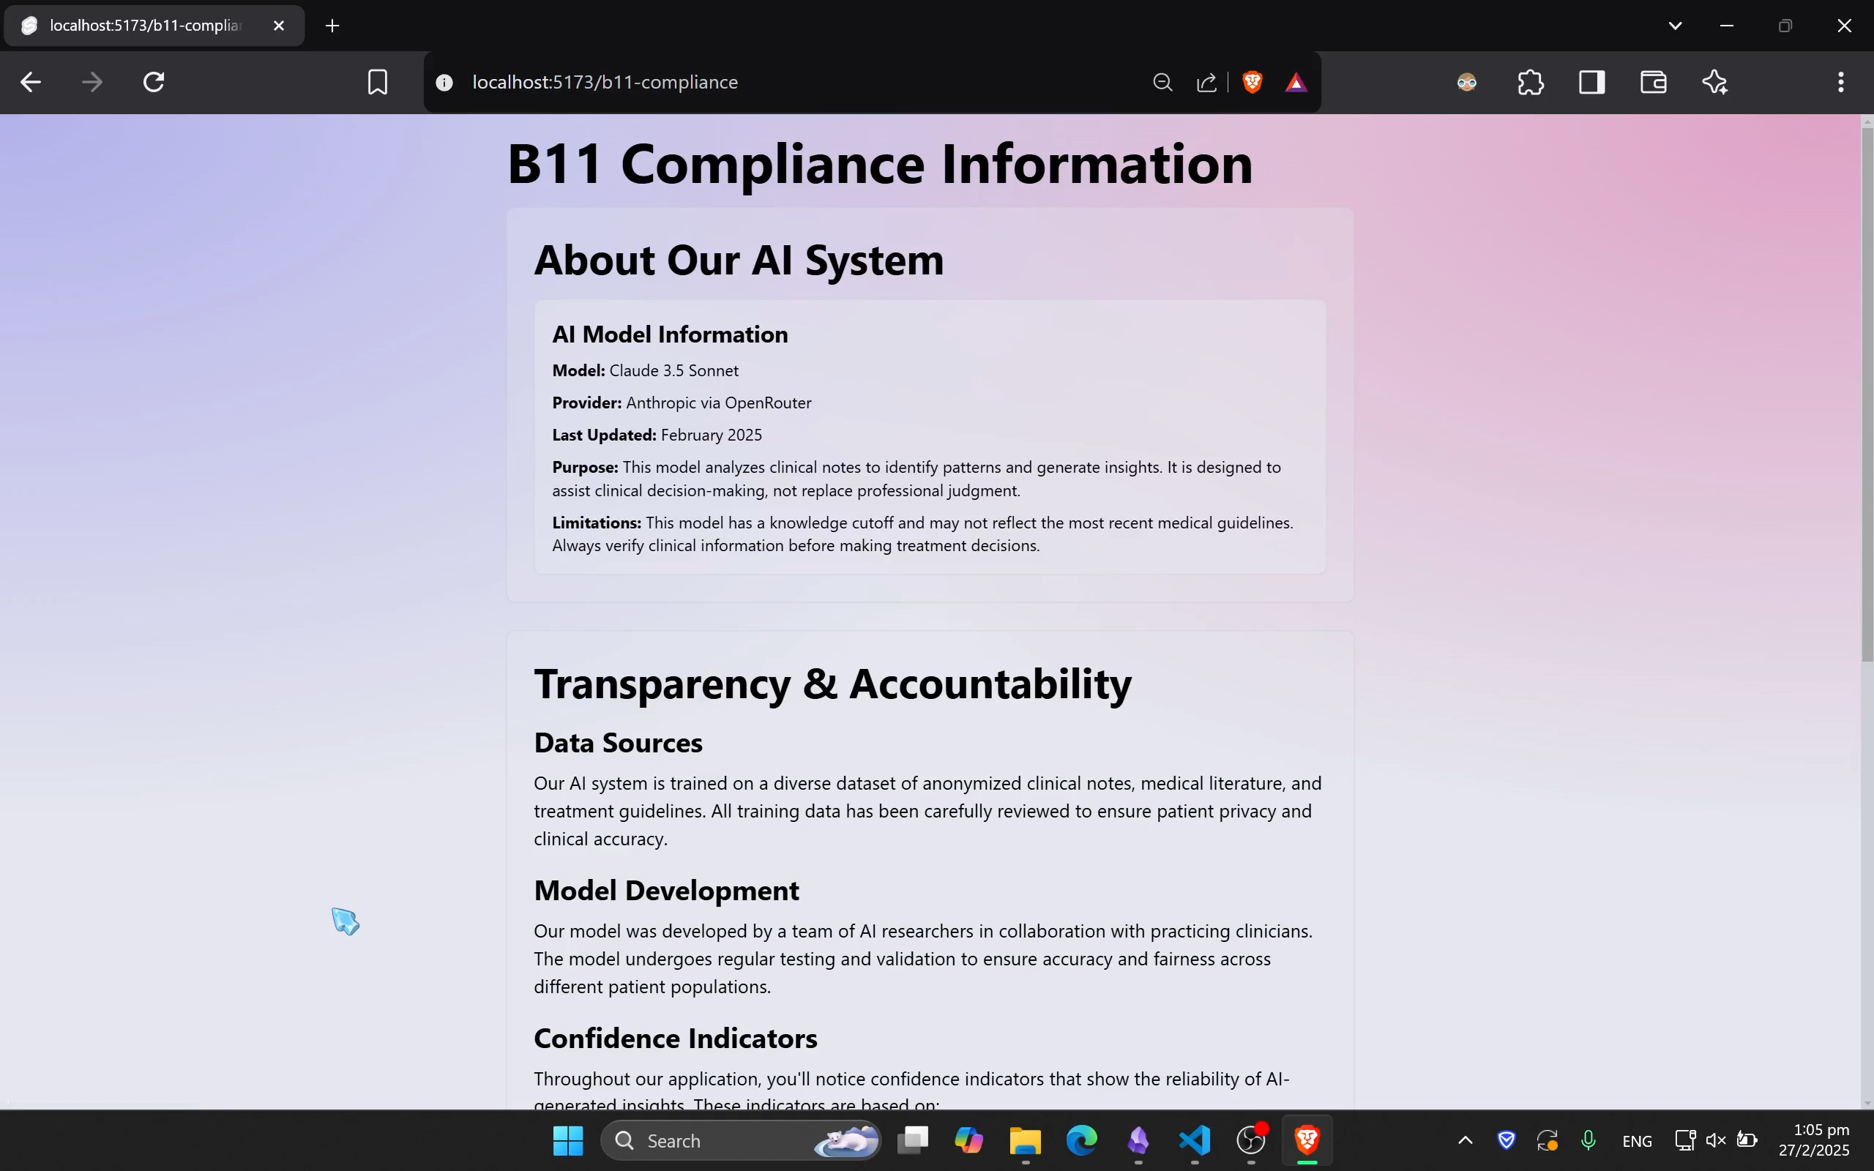Reload the current page
1874x1171 pixels.
point(154,82)
